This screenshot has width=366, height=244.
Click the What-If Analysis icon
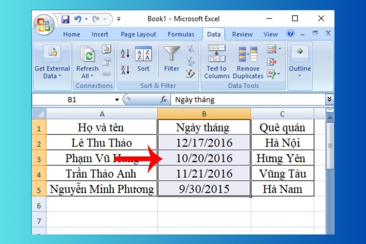tap(271, 74)
